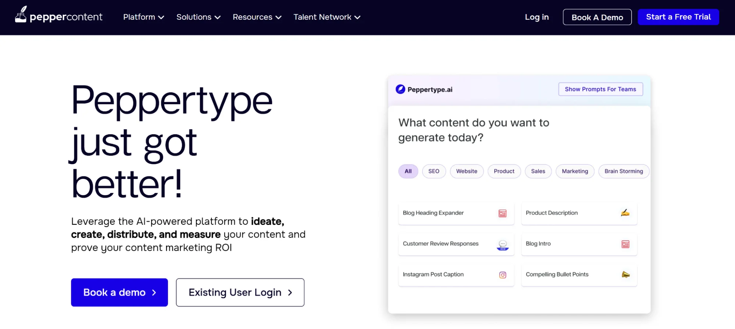Toggle the SEO category filter
This screenshot has height=329, width=735.
click(x=433, y=171)
